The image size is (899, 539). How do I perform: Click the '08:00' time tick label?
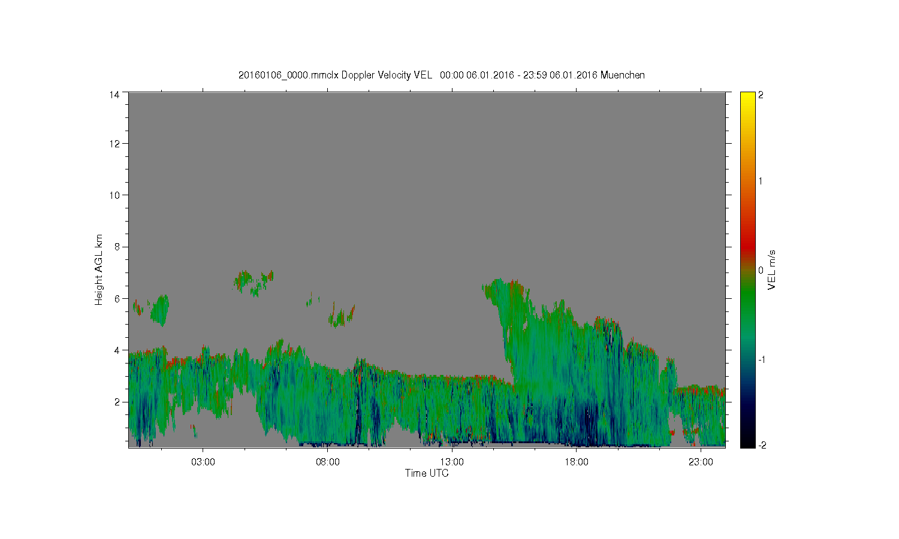coord(328,462)
